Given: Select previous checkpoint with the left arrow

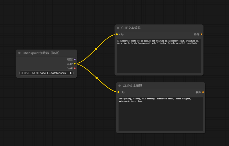Looking at the screenshot, I should point(22,73).
